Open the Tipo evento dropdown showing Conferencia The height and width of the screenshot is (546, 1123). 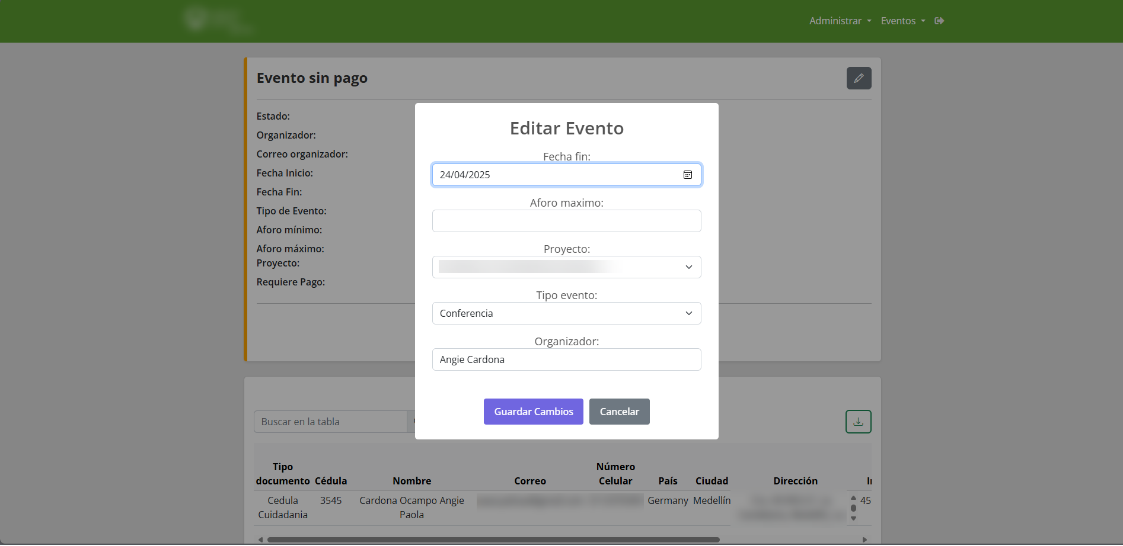click(x=566, y=313)
